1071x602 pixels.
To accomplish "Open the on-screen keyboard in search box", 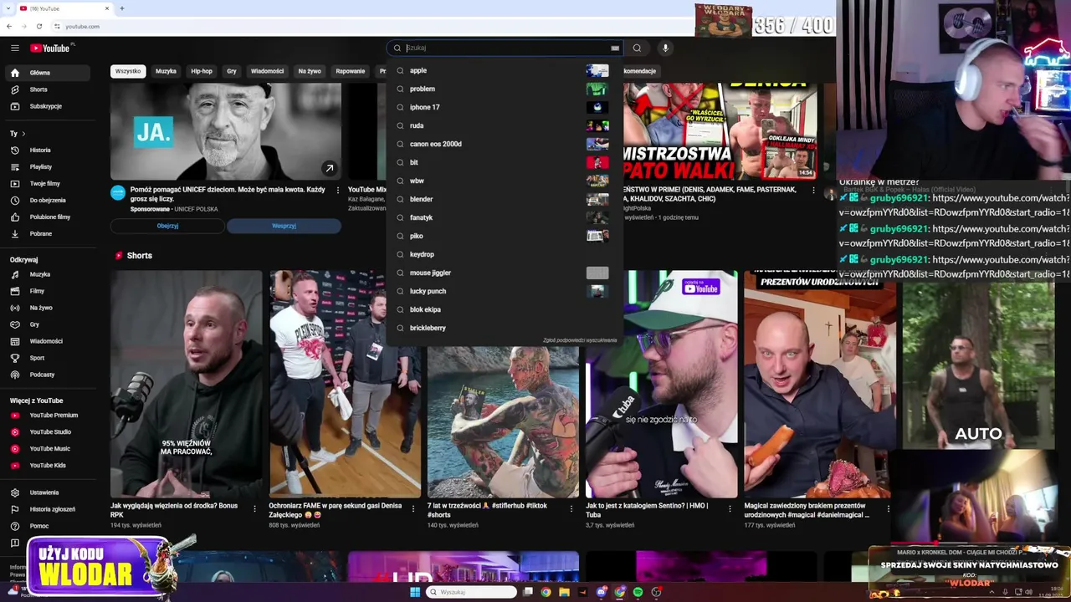I will click(615, 48).
